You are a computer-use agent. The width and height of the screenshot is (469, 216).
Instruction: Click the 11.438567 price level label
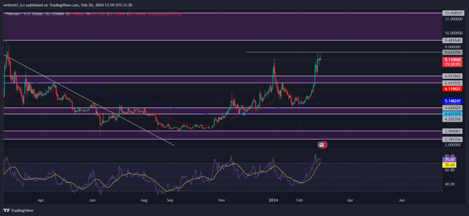coord(453,13)
